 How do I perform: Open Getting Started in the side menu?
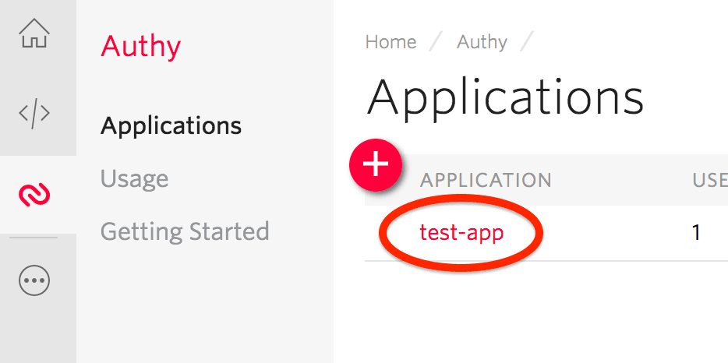(x=185, y=231)
